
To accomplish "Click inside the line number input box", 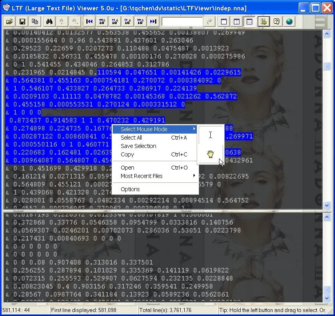I will click(182, 22).
